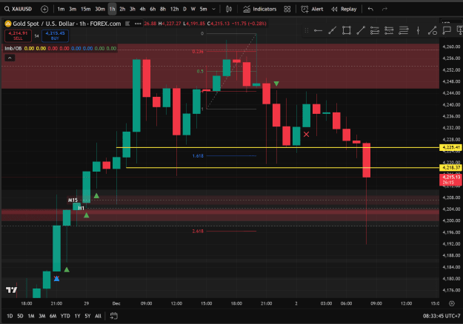
Task: Select the 30m timeframe
Action: pos(100,9)
